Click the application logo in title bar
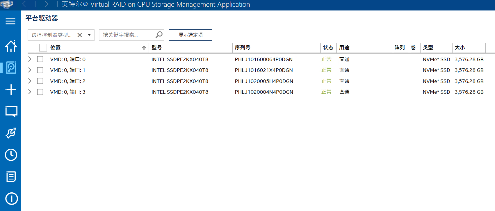 point(7,4)
